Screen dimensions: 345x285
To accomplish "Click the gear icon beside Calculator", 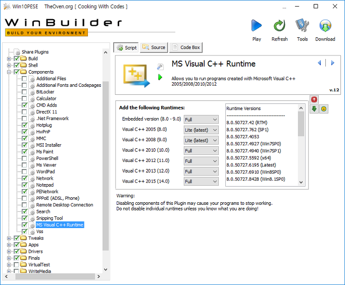I will tap(32, 99).
